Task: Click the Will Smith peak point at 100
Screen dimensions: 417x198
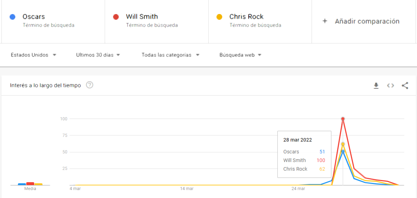Action: click(x=343, y=119)
